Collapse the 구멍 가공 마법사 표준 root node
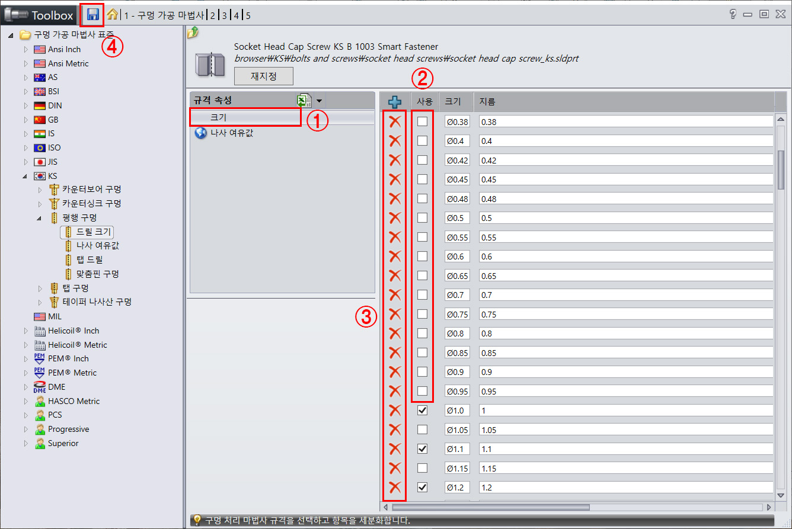Image resolution: width=792 pixels, height=529 pixels. [11, 35]
